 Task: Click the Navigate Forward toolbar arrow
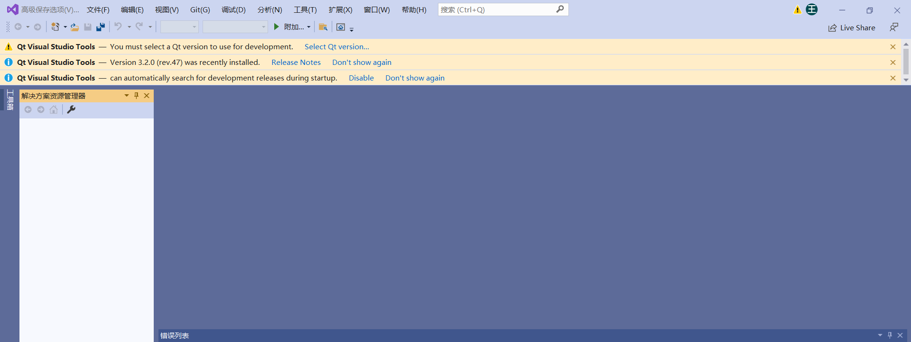[37, 27]
